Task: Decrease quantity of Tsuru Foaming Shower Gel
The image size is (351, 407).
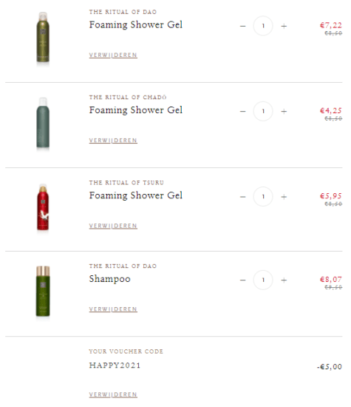Action: point(242,197)
